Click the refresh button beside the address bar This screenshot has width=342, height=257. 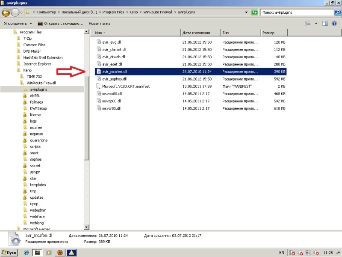(254, 12)
